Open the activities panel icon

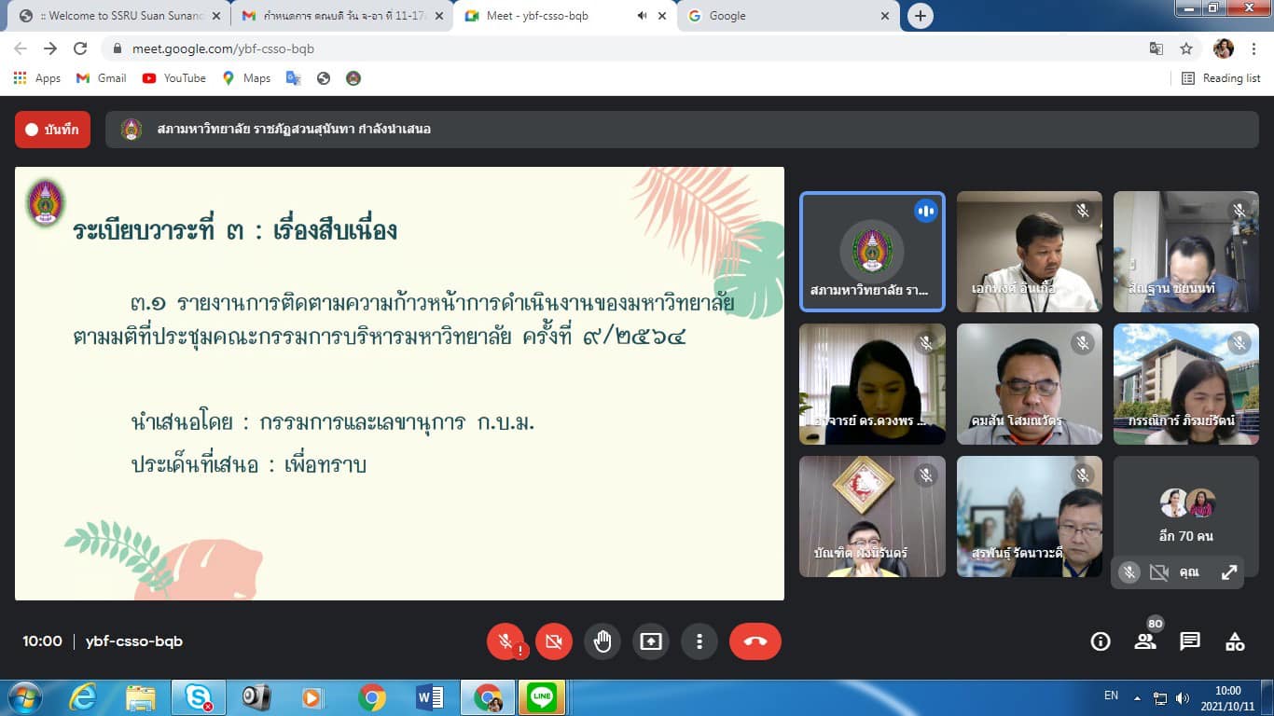(x=1235, y=641)
